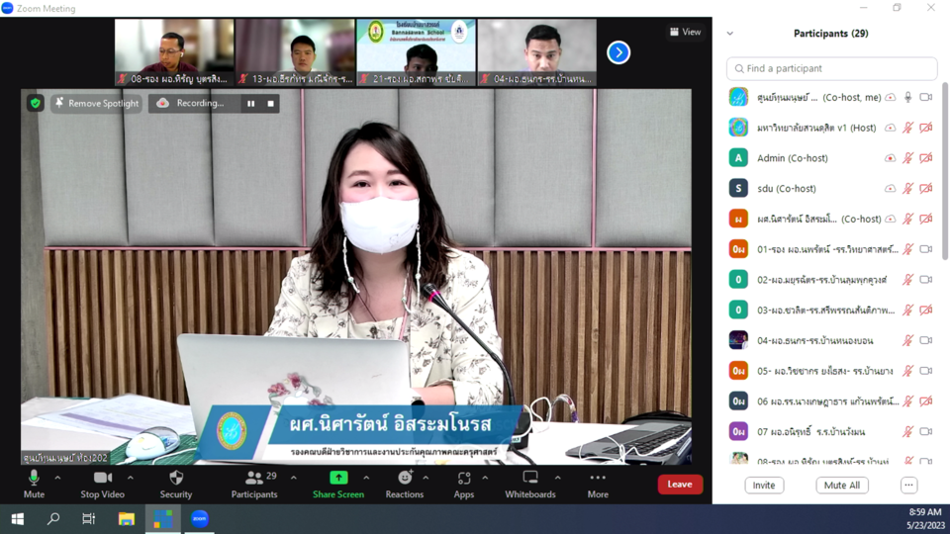Open the green encryption shield info
The width and height of the screenshot is (950, 534).
coord(36,104)
